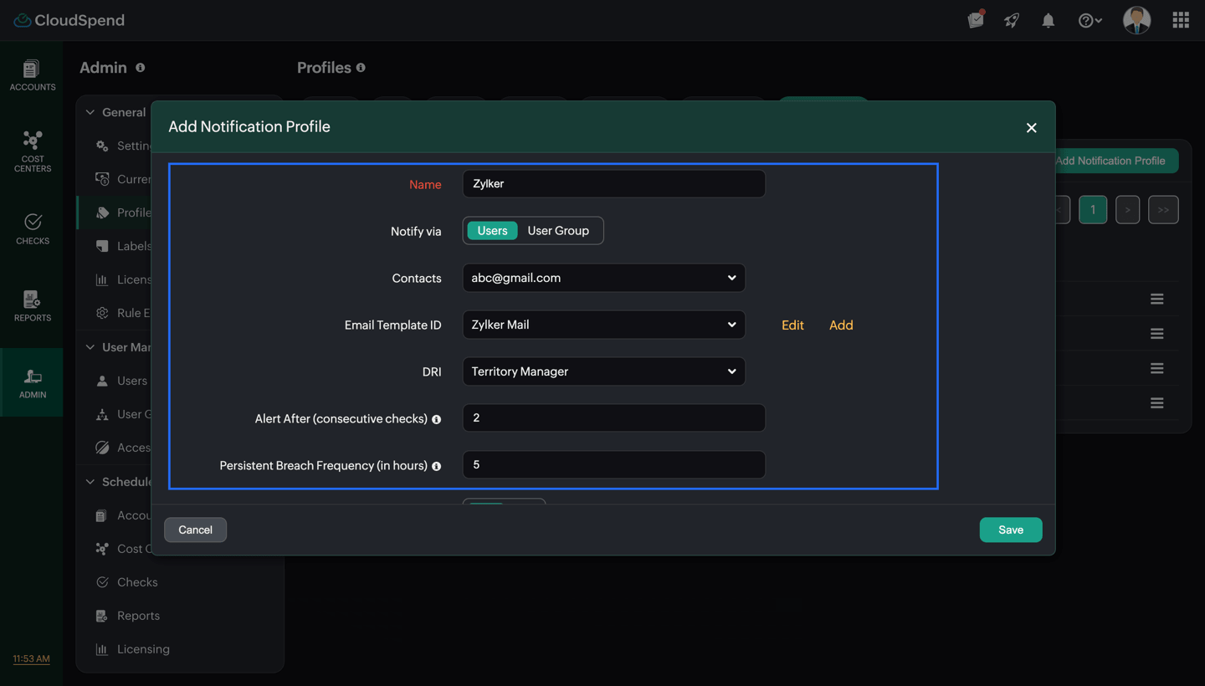Click Add next to Email Template ID

tap(841, 325)
